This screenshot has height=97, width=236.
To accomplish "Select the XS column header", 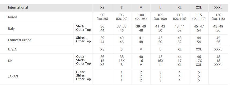I will click(x=102, y=7).
